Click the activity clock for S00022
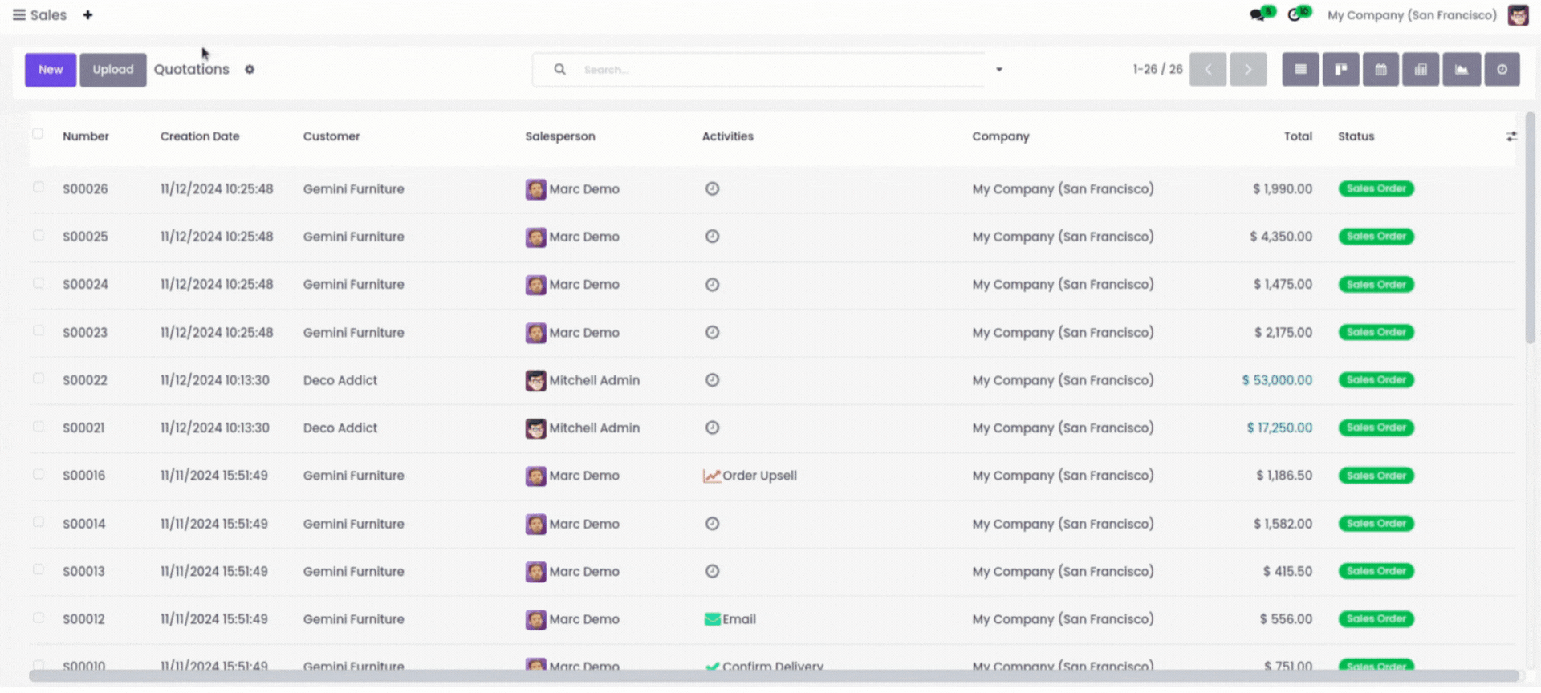1541x693 pixels. click(712, 380)
